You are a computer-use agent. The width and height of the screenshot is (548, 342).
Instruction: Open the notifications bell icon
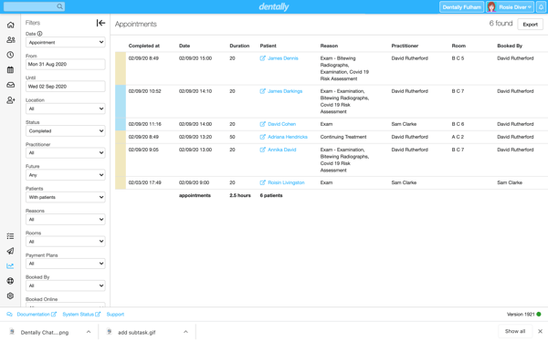541,7
